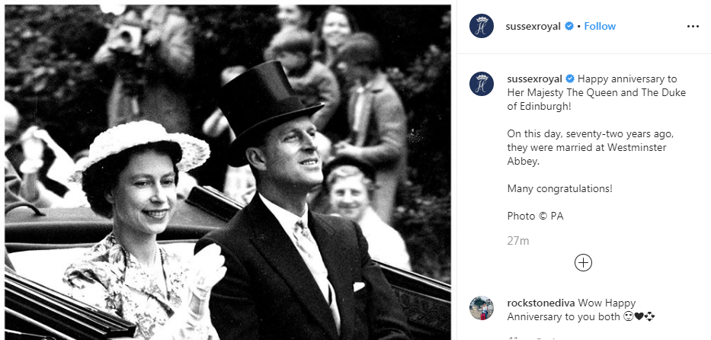Viewport: 711px width, 340px height.
Task: Click the 'Wow Happy Anniversary to you both' comment
Action: 581,310
